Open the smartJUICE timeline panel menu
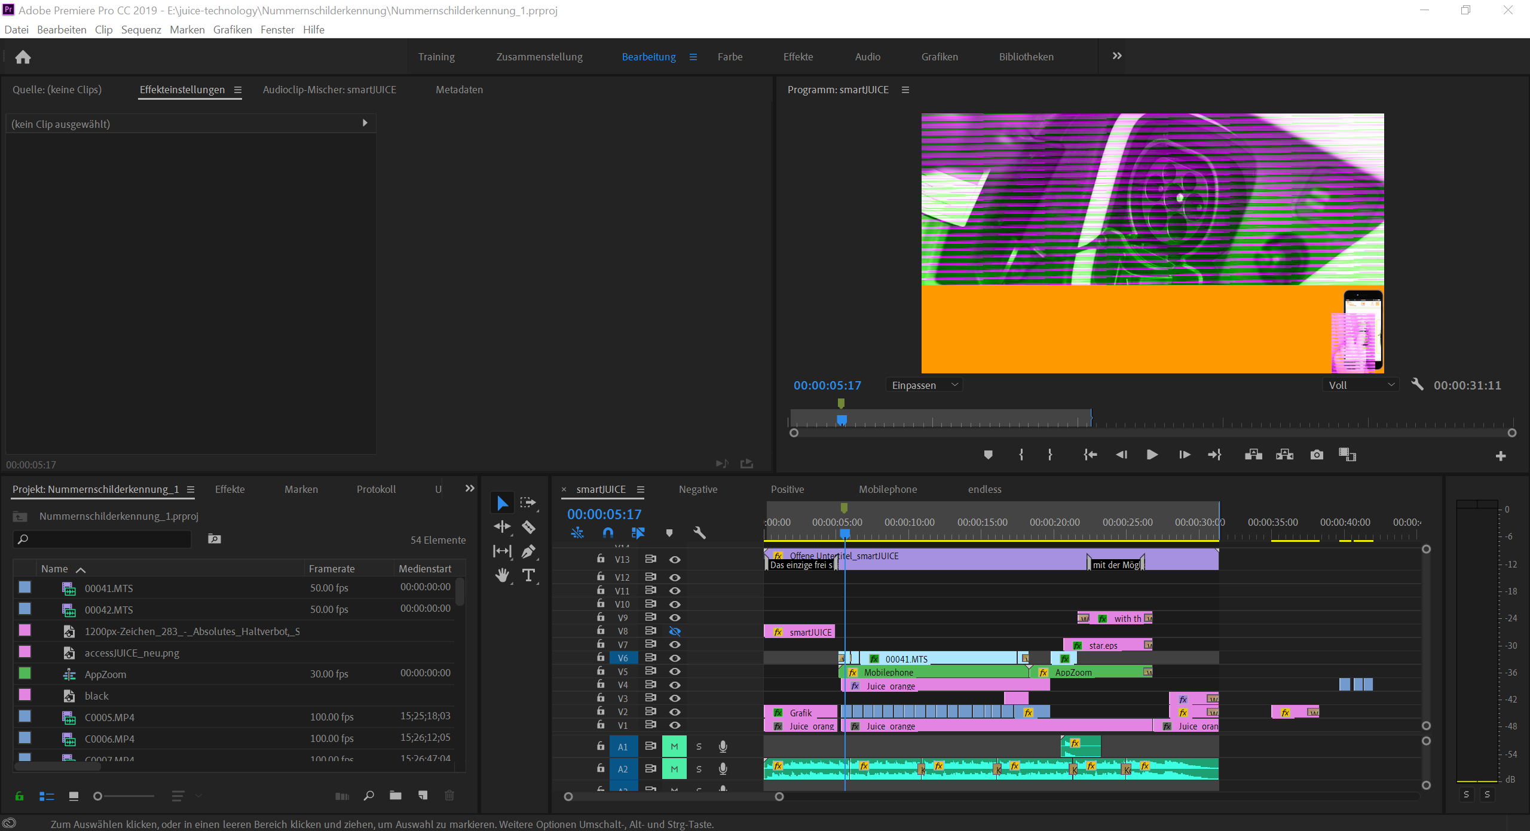 click(x=641, y=489)
